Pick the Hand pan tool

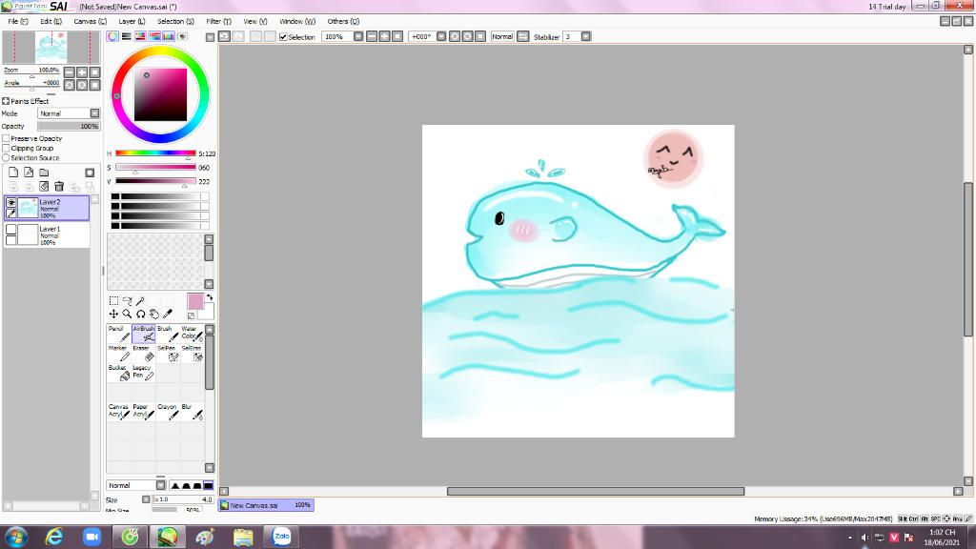pos(154,315)
